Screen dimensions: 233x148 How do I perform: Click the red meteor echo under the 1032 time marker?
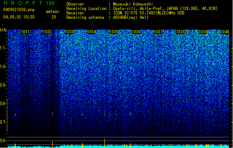point(52,114)
